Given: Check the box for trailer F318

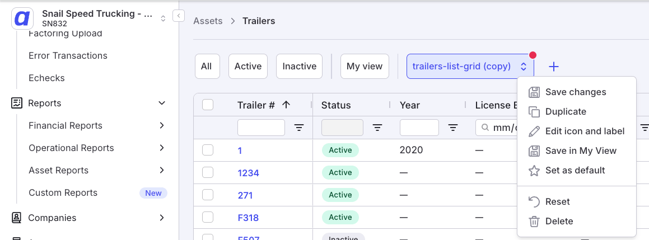Looking at the screenshot, I should 208,217.
